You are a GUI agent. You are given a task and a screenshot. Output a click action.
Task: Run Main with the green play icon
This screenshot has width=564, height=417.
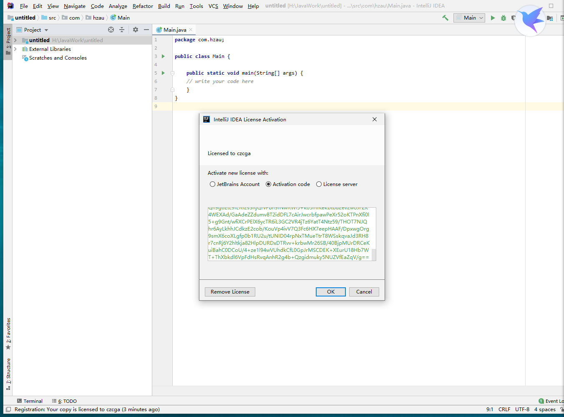[x=493, y=18]
